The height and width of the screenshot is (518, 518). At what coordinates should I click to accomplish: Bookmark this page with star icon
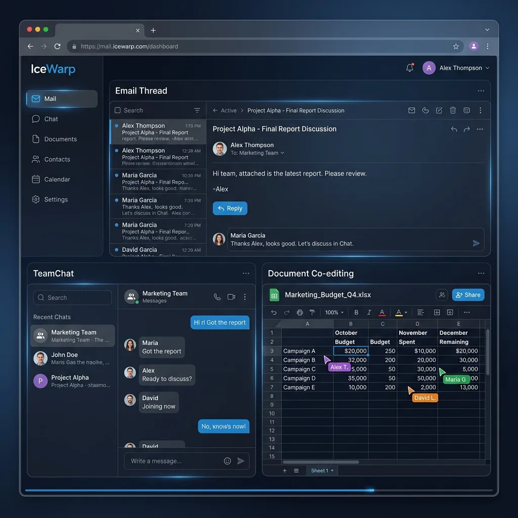(456, 47)
